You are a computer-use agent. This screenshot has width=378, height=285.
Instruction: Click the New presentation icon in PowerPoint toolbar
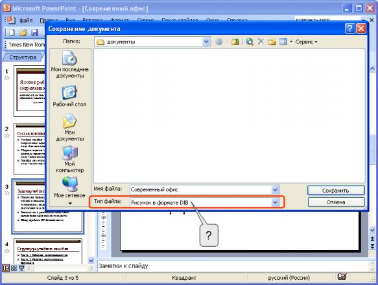[x=12, y=32]
